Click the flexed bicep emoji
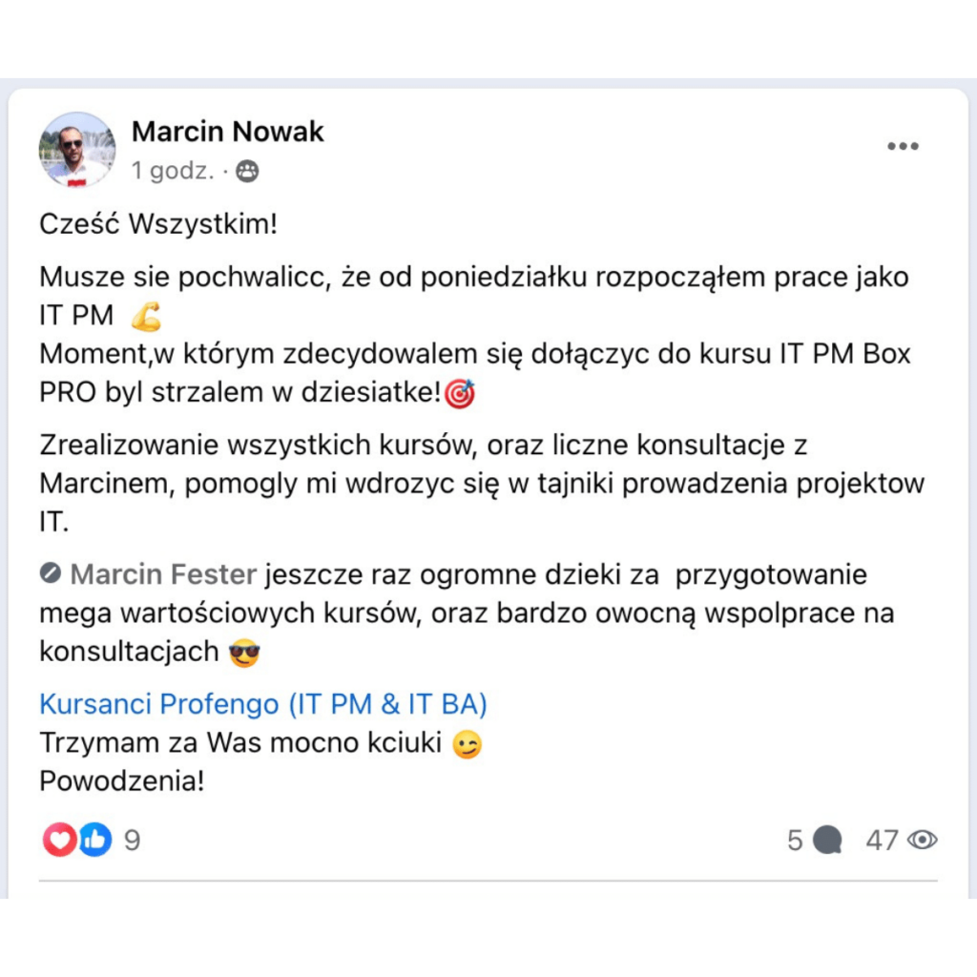The height and width of the screenshot is (977, 977). coord(146,316)
